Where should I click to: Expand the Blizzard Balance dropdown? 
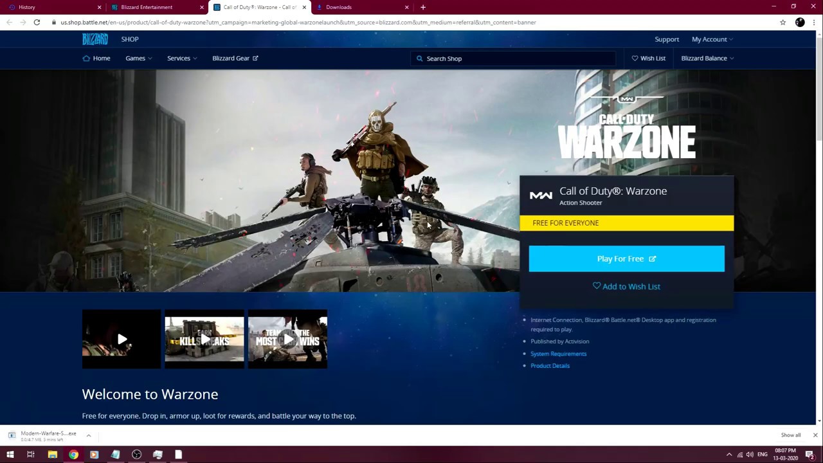click(x=707, y=59)
